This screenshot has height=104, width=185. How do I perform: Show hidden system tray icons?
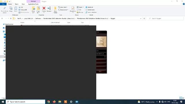click(157, 102)
